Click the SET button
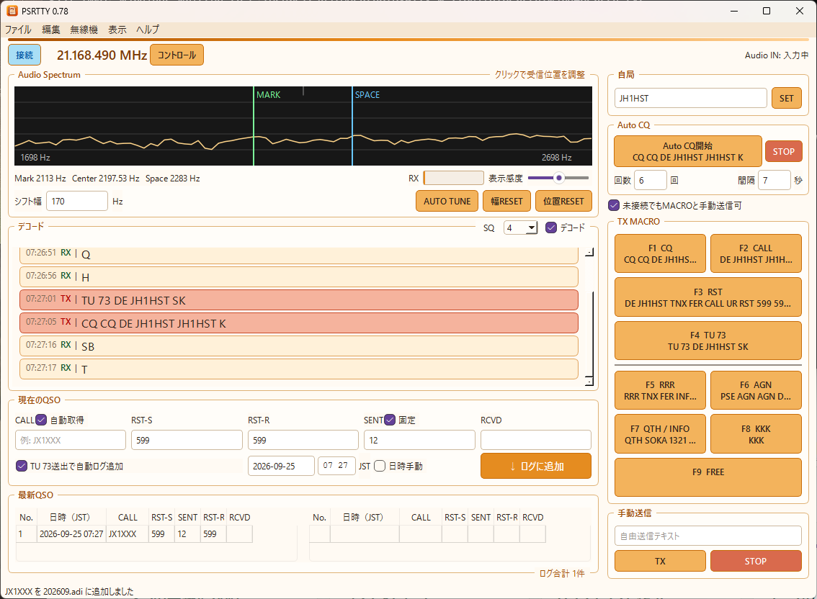This screenshot has height=599, width=817. 786,98
